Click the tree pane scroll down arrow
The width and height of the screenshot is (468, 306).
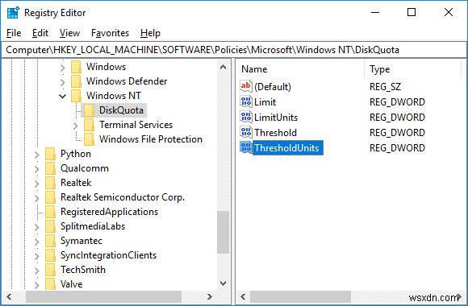[x=223, y=283]
